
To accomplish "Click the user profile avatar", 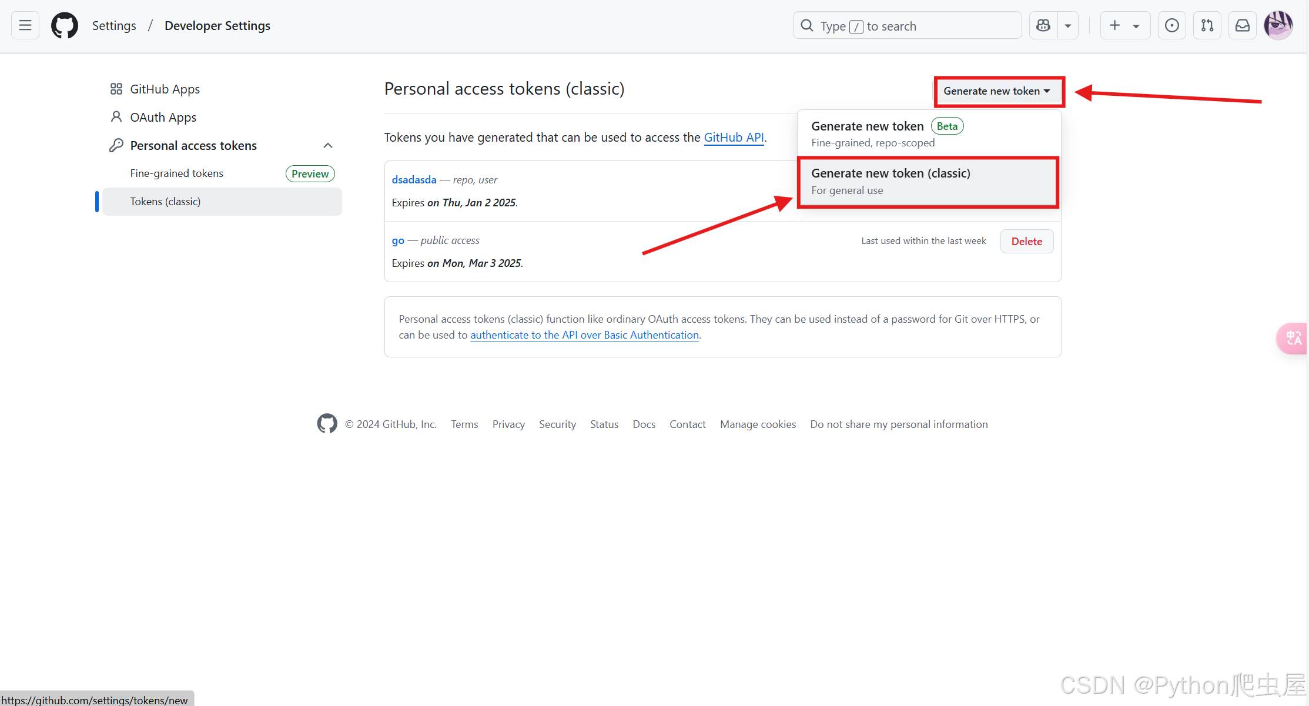I will tap(1278, 25).
